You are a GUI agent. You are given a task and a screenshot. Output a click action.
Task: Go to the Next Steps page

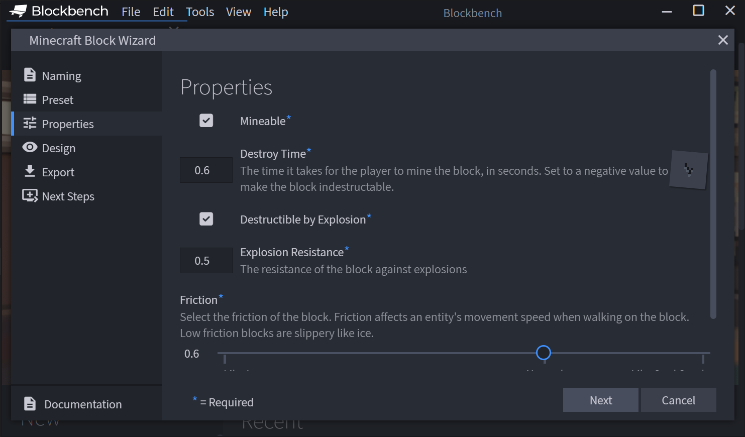coord(86,196)
